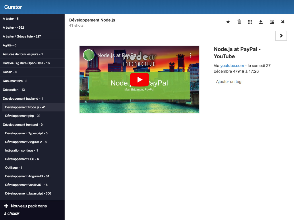
Task: Open the youtube.com source link
Action: point(232,66)
